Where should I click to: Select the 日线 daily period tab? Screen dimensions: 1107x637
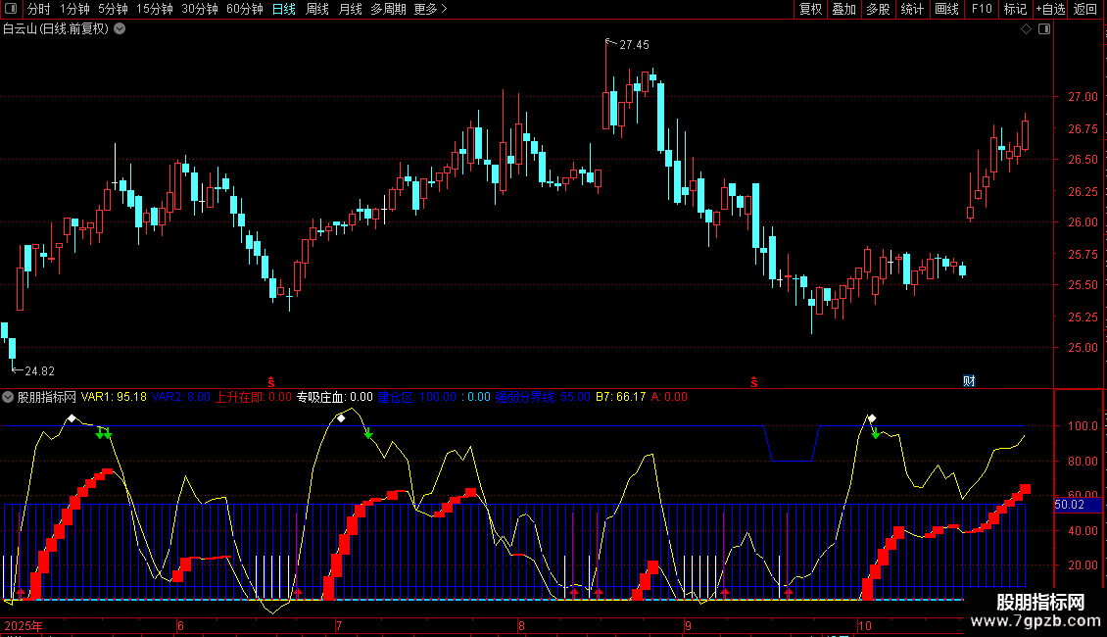[284, 9]
